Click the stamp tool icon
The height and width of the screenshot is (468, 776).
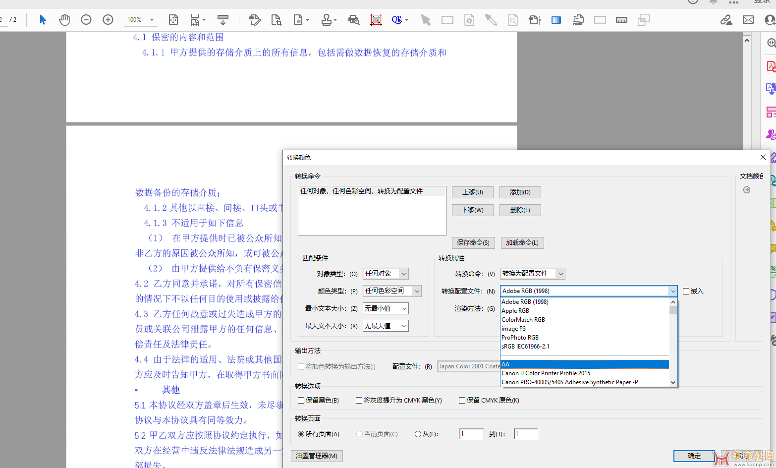327,20
